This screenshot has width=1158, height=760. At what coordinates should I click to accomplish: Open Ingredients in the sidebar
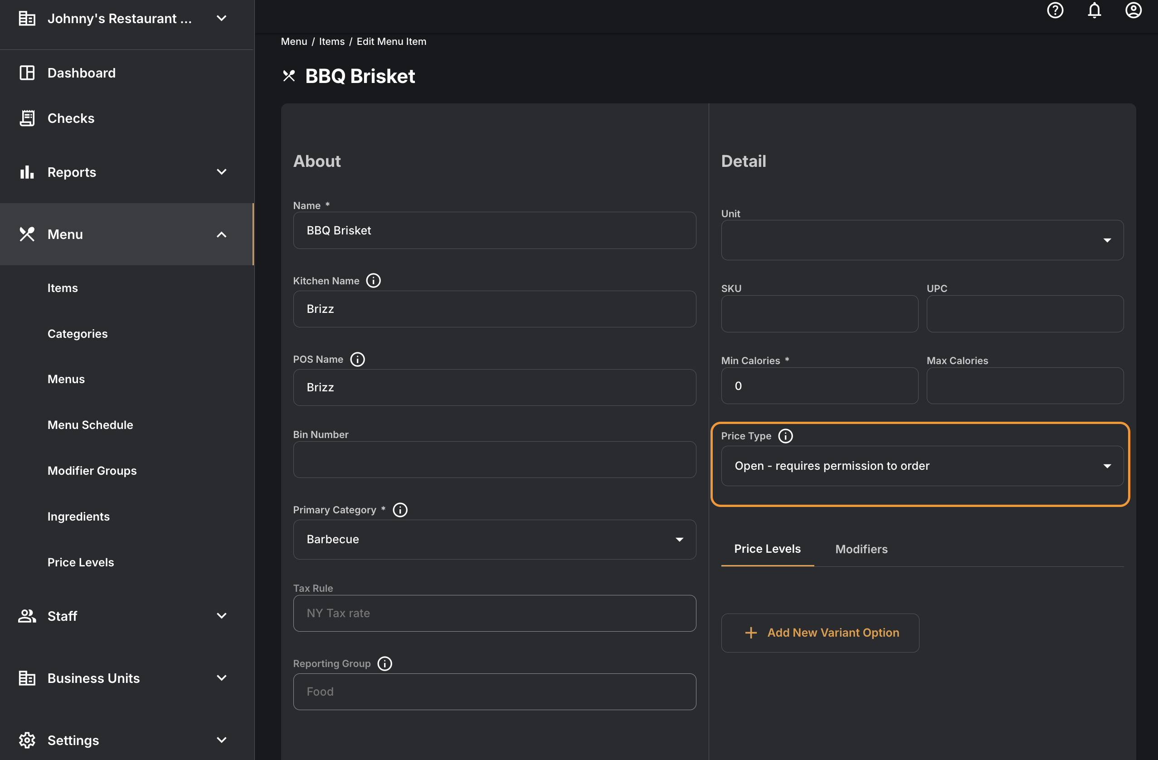(78, 517)
